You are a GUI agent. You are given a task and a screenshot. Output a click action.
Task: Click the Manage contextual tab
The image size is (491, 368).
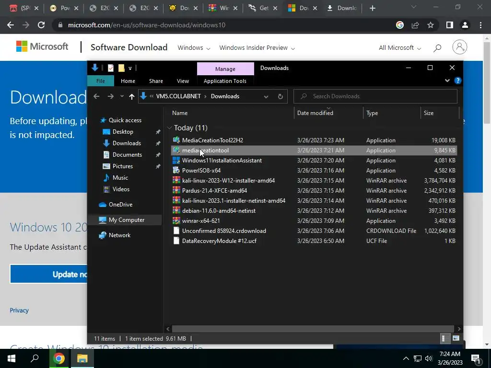coord(225,69)
